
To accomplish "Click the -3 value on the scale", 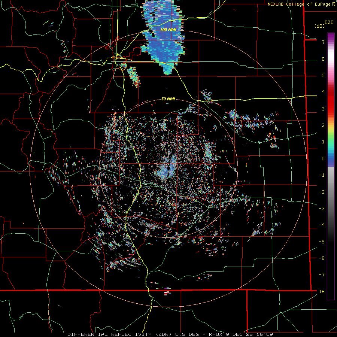I will 322,209.
